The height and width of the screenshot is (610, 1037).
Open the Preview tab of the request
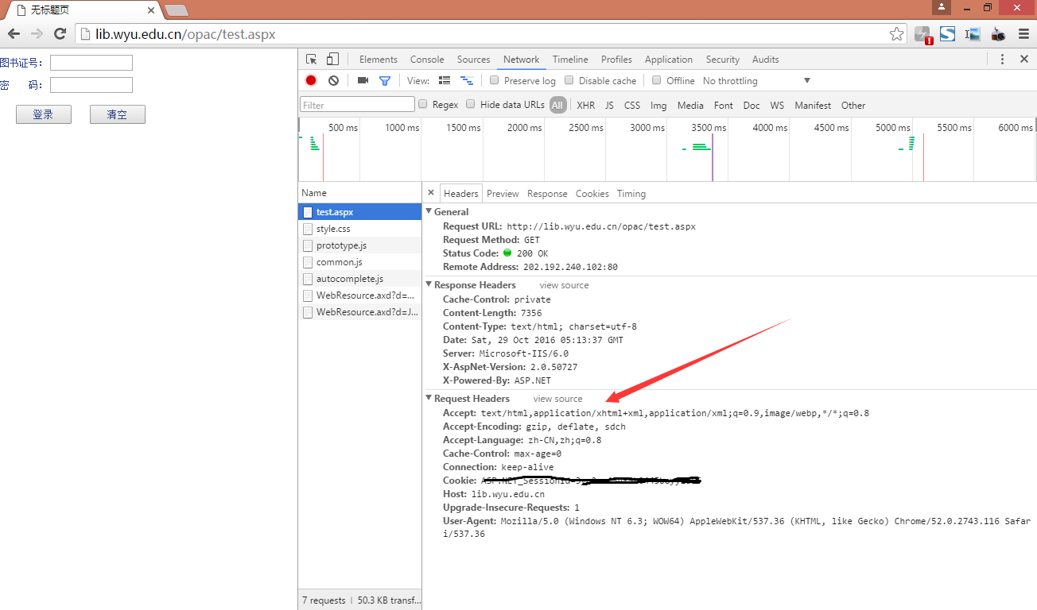click(503, 194)
